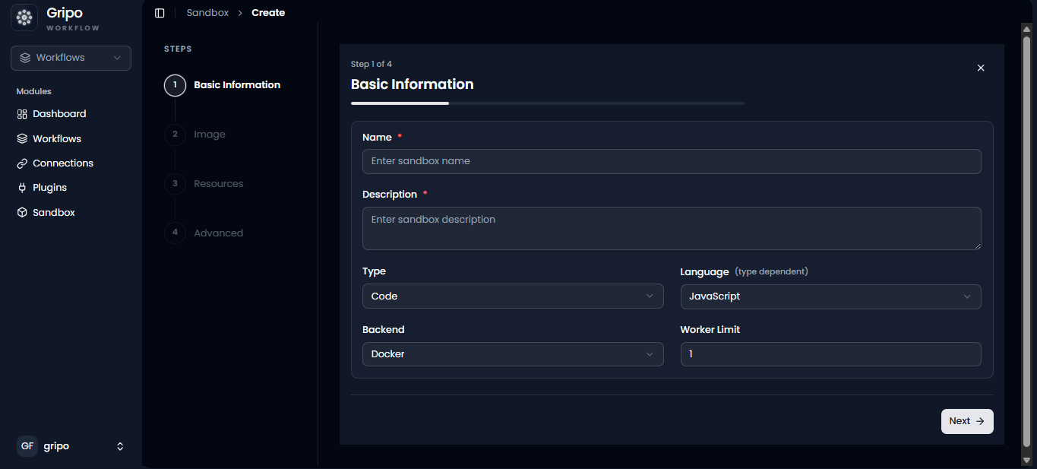The height and width of the screenshot is (469, 1037).
Task: Expand the gripo account switcher chevrons
Action: click(120, 446)
